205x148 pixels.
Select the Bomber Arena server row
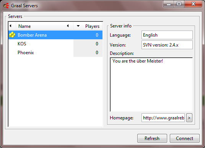coord(55,35)
